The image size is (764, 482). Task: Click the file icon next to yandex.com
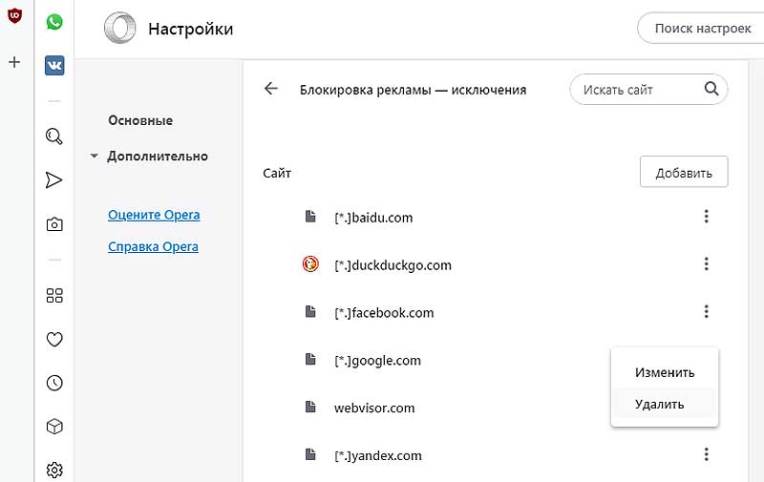(310, 454)
